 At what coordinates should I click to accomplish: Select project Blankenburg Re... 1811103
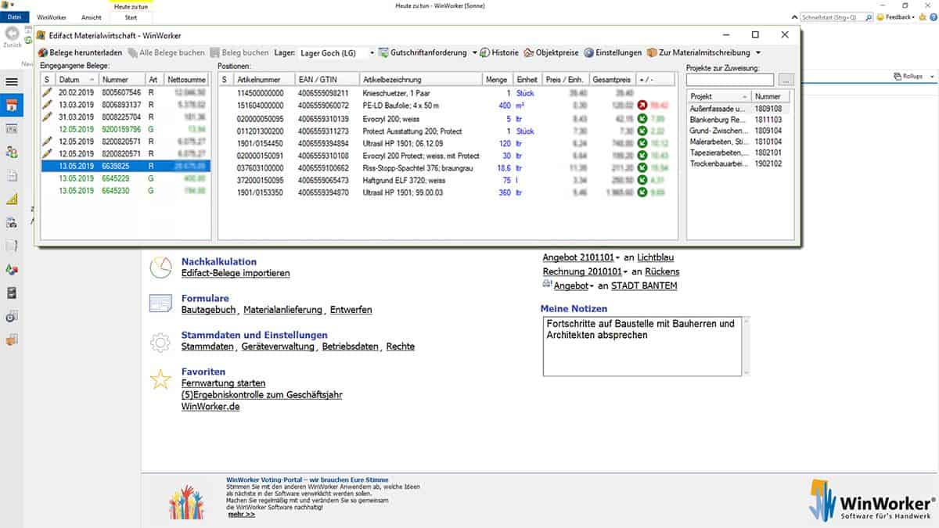tap(739, 120)
